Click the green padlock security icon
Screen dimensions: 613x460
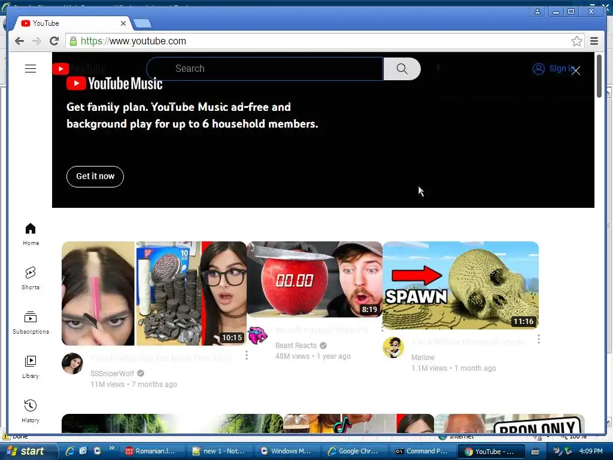(x=73, y=41)
